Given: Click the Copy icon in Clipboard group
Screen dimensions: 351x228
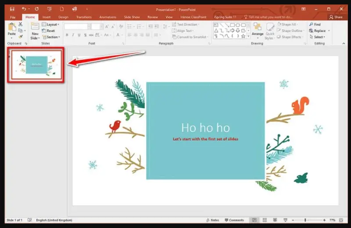Looking at the screenshot, I should (20, 30).
